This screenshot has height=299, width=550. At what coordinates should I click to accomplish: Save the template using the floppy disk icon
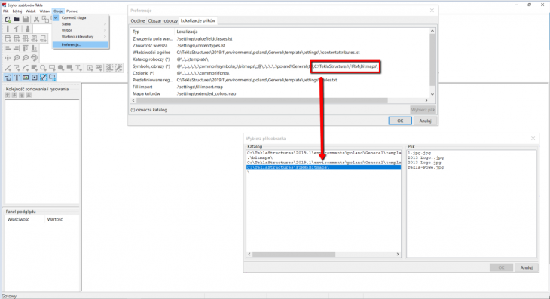[26, 20]
